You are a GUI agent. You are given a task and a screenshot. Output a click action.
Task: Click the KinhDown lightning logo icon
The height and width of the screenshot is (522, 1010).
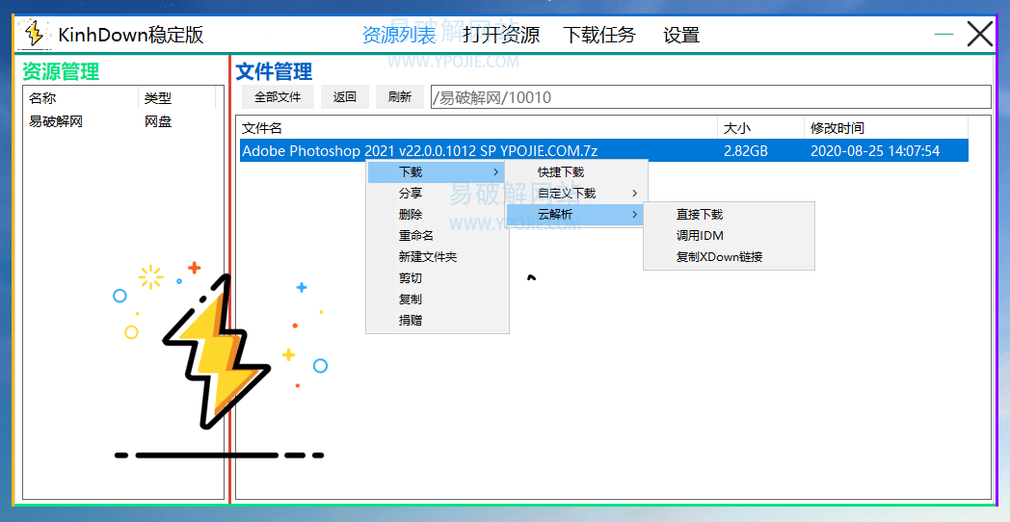click(x=34, y=34)
